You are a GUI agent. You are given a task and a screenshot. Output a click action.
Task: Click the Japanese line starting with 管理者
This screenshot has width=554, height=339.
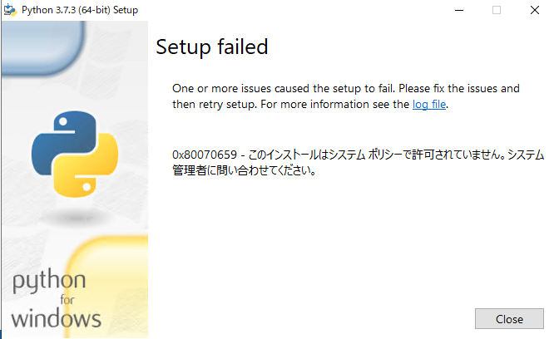(x=243, y=172)
